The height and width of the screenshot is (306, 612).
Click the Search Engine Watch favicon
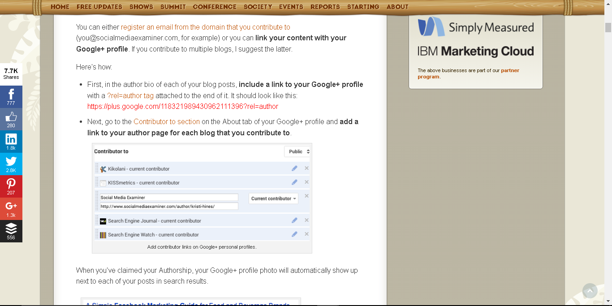tap(103, 235)
